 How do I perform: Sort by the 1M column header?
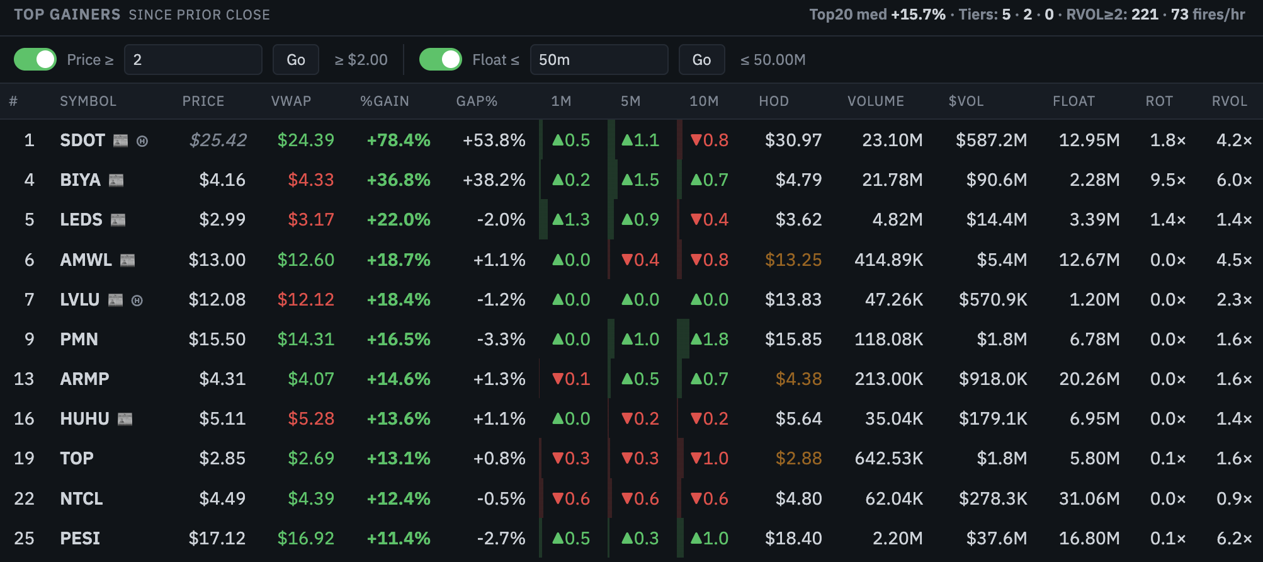coord(561,101)
